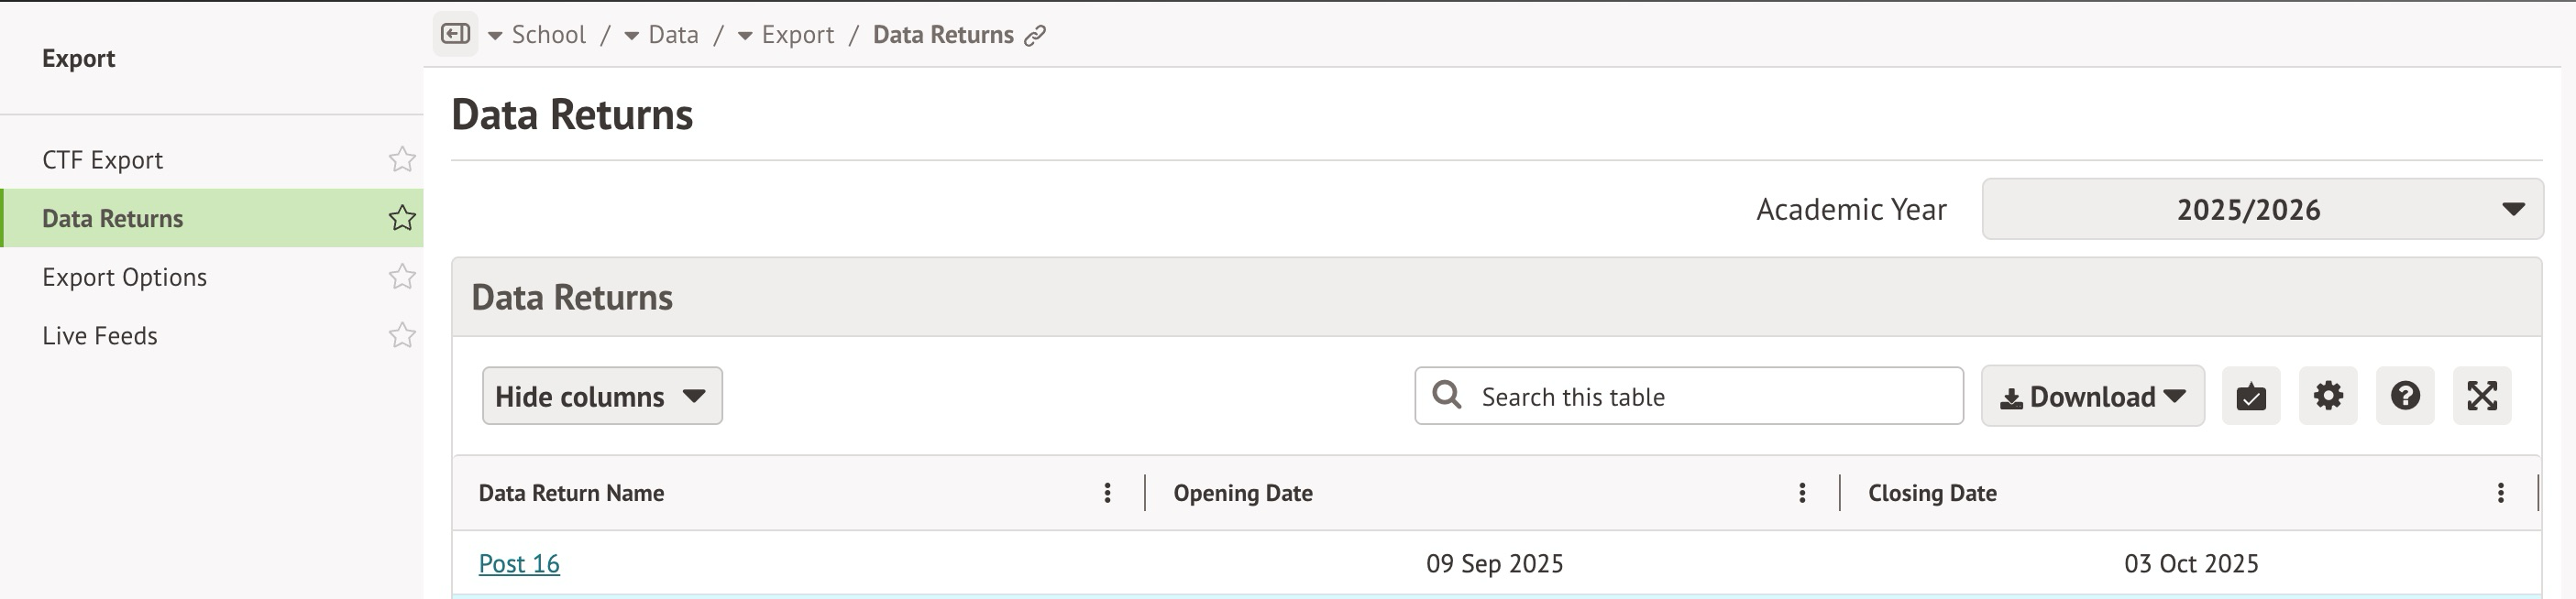Open Closing Date column options menu
The width and height of the screenshot is (2576, 599).
coord(2500,493)
